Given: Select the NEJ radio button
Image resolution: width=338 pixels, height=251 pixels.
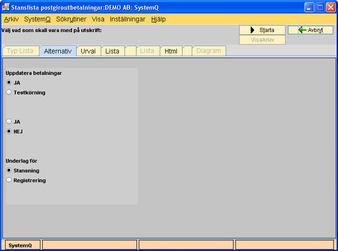Looking at the screenshot, I should (x=9, y=131).
